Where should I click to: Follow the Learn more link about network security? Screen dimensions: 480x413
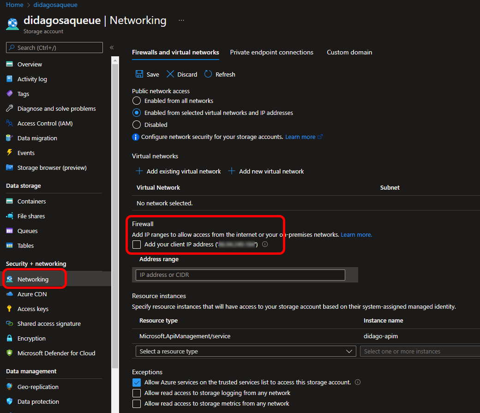tap(300, 137)
